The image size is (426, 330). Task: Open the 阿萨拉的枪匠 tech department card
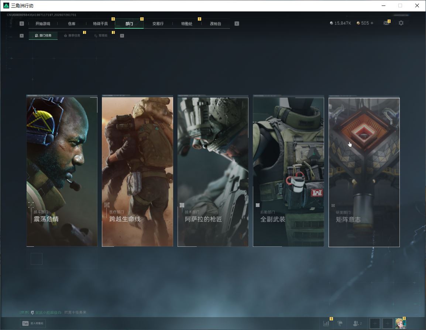pyautogui.click(x=213, y=172)
